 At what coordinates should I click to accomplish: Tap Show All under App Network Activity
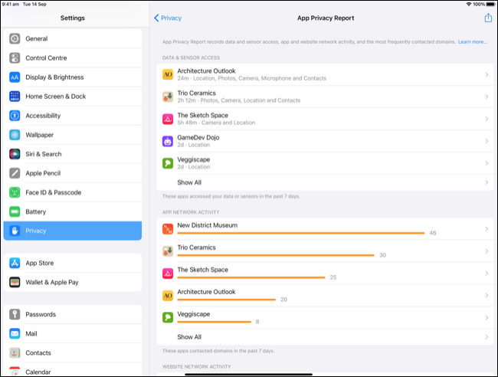(x=189, y=336)
